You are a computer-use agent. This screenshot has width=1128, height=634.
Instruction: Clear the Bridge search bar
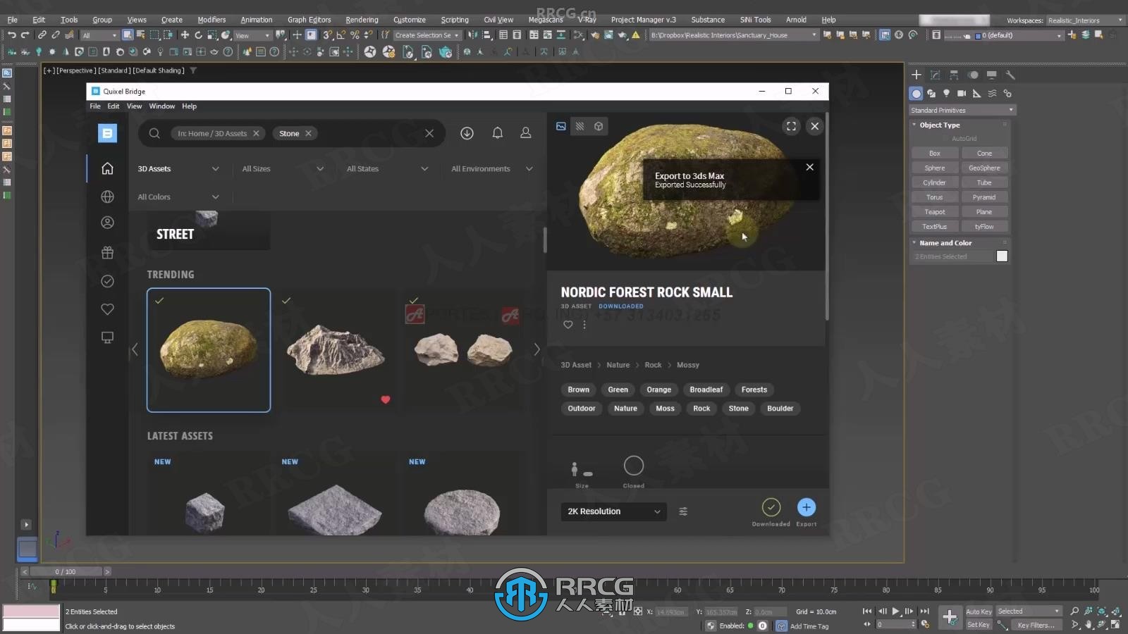[429, 133]
